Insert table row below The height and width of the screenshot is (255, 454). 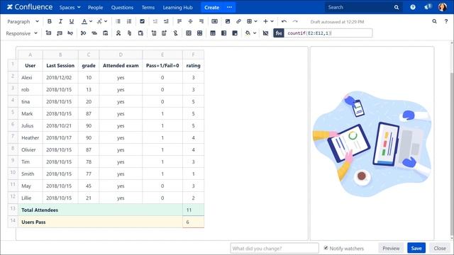point(60,33)
